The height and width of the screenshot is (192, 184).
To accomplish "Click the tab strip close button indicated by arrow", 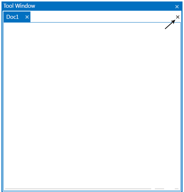I will point(178,17).
